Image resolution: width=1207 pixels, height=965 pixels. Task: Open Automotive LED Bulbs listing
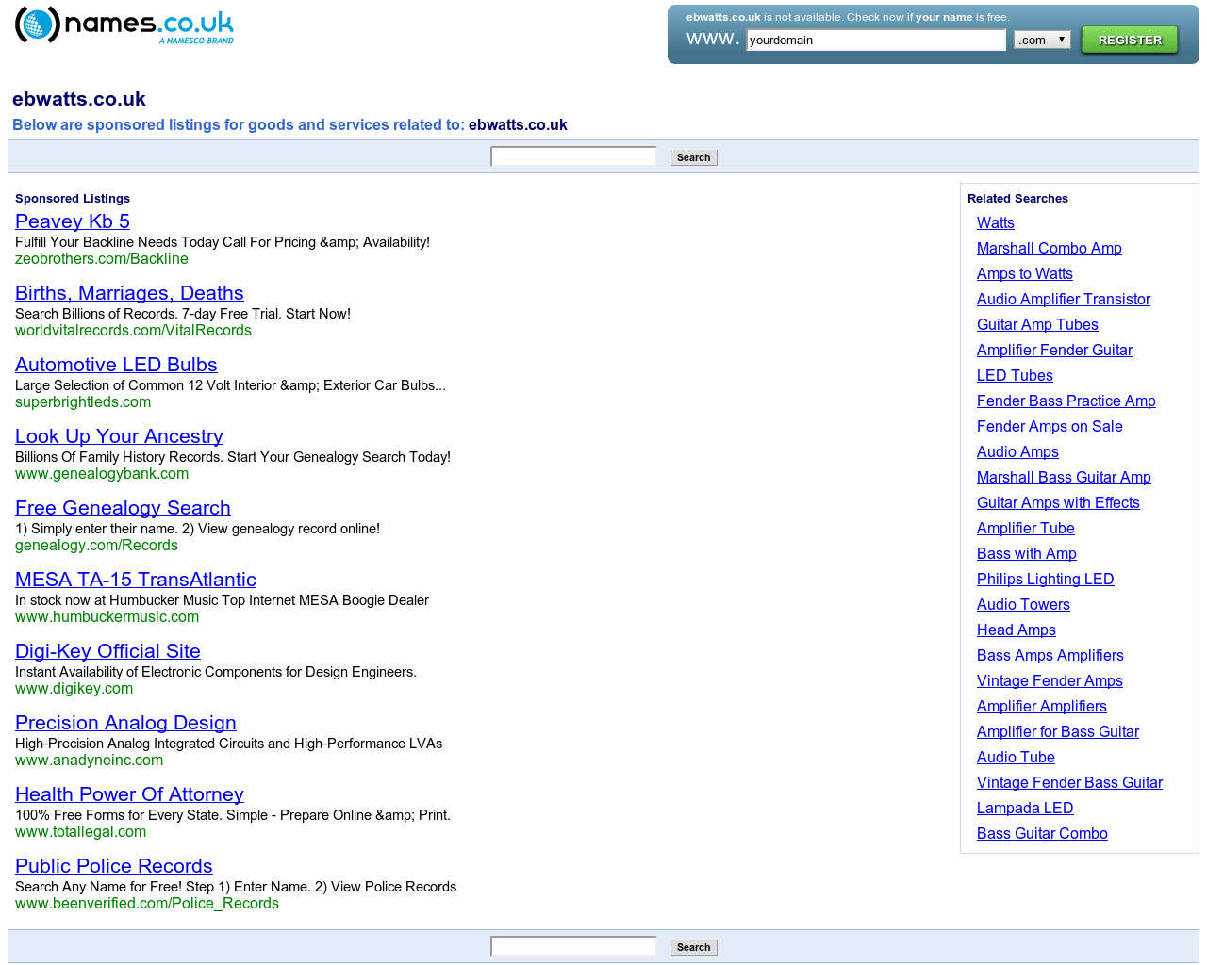coord(116,365)
